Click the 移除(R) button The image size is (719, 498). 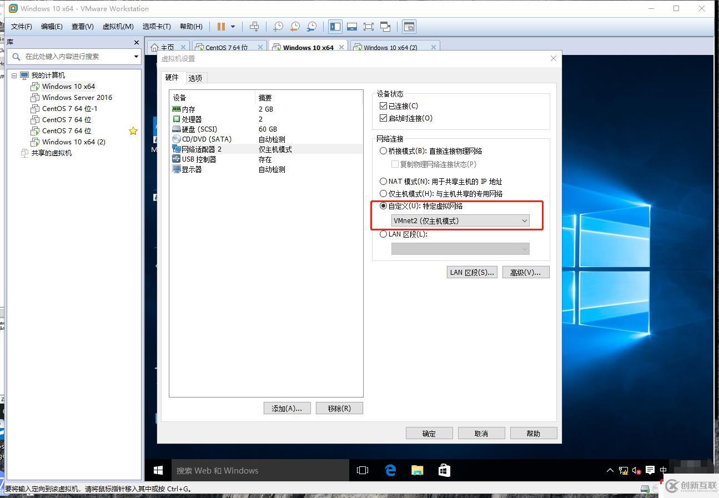click(339, 408)
